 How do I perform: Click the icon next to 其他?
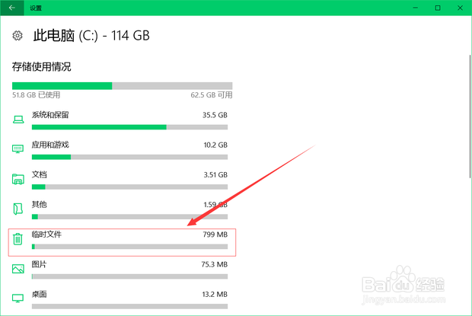[x=18, y=209]
